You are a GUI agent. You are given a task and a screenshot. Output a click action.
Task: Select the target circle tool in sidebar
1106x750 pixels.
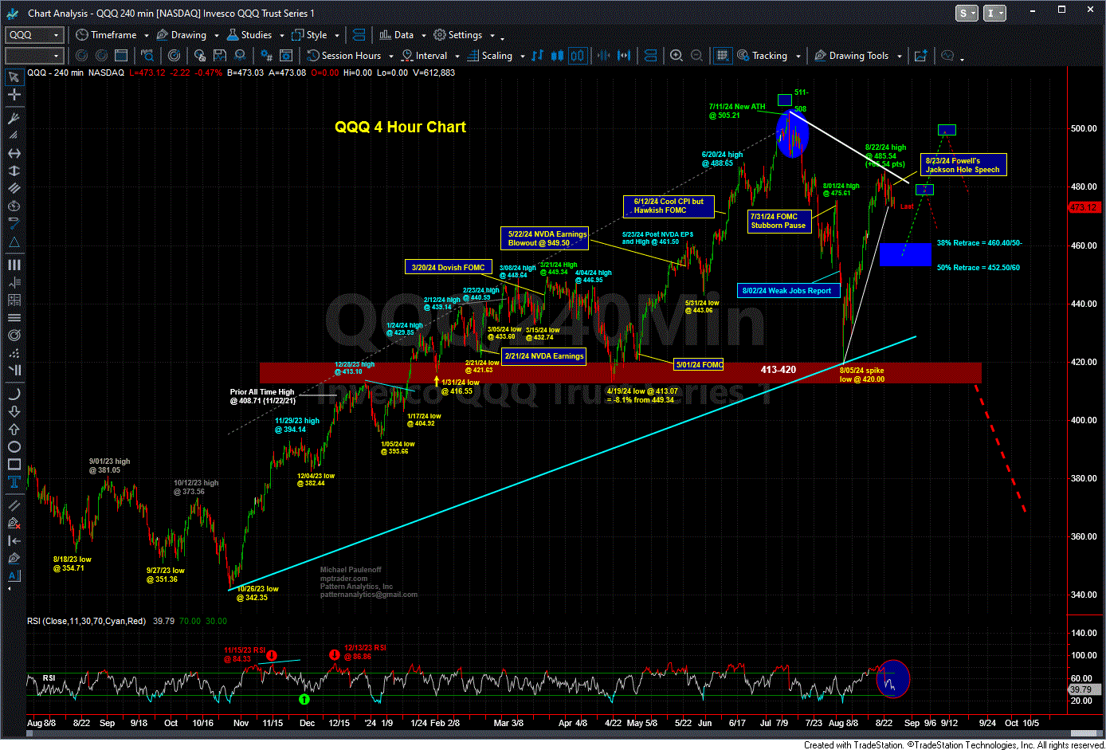click(x=14, y=335)
